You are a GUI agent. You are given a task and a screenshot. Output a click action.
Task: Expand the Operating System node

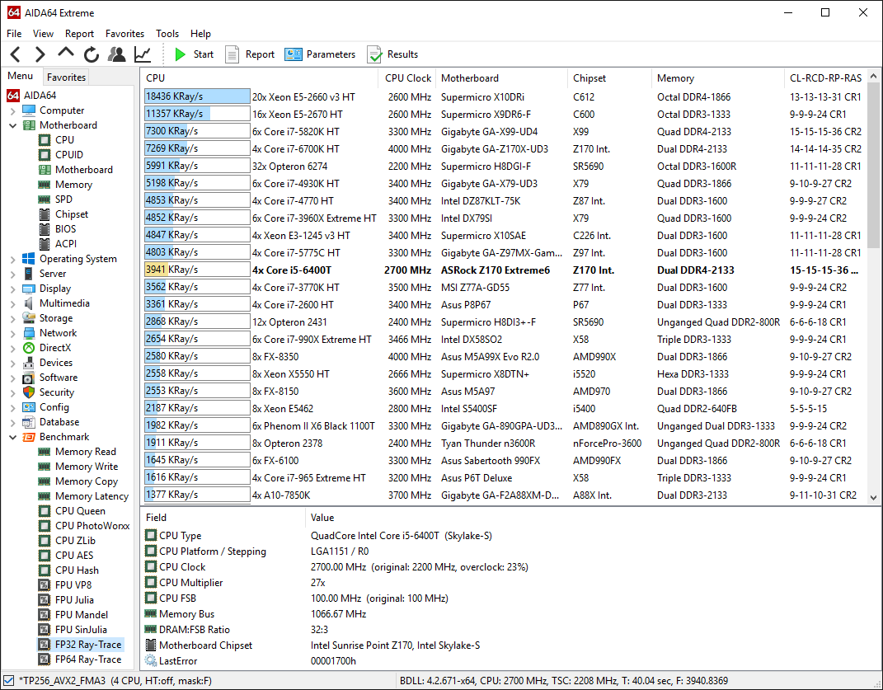13,259
